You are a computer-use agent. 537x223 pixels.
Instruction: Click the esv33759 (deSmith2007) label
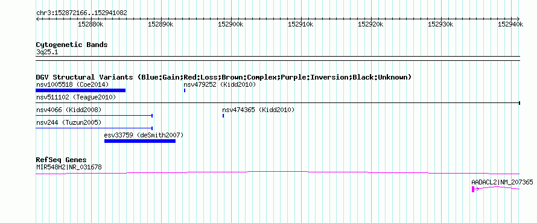point(144,135)
